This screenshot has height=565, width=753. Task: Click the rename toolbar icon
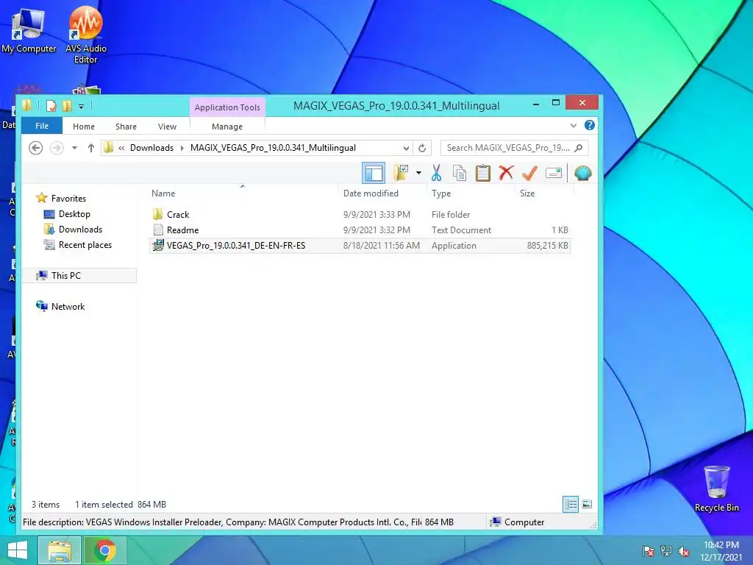tap(553, 173)
